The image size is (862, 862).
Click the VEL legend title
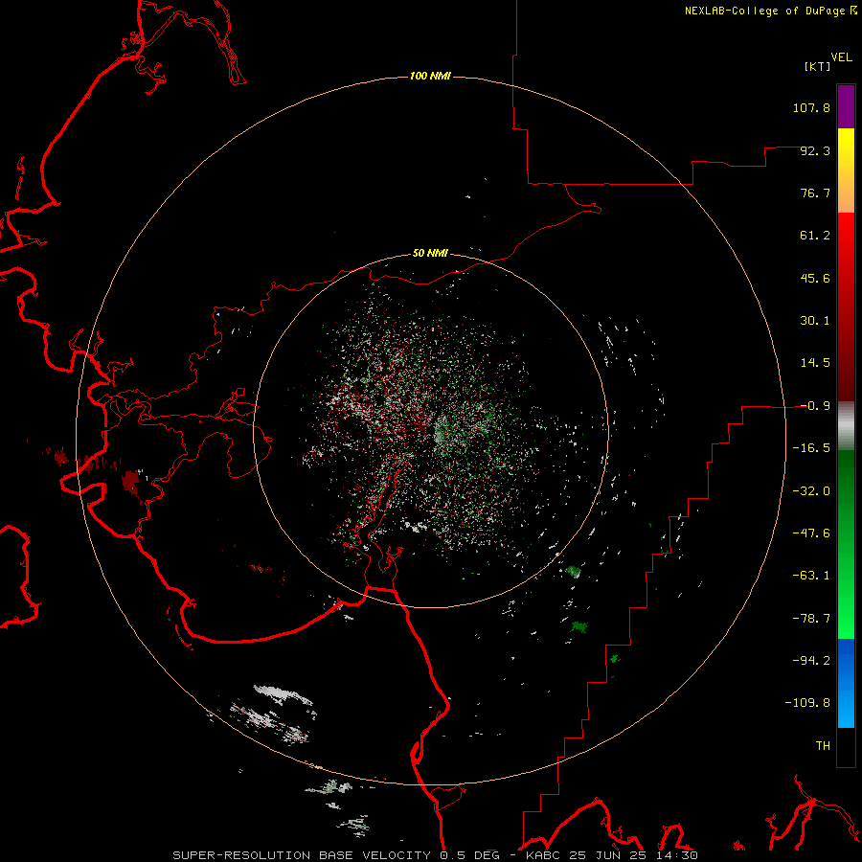click(841, 57)
